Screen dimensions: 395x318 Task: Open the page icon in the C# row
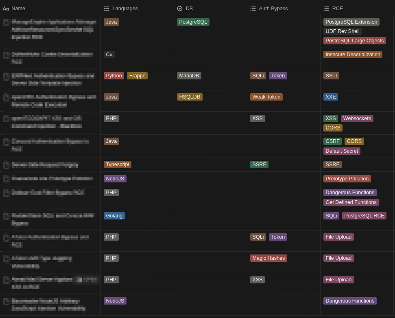click(x=6, y=55)
